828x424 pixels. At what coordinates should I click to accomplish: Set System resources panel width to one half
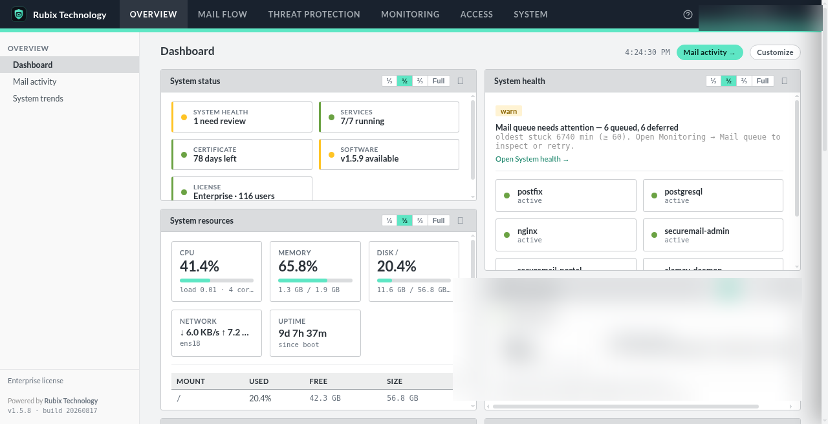point(405,220)
